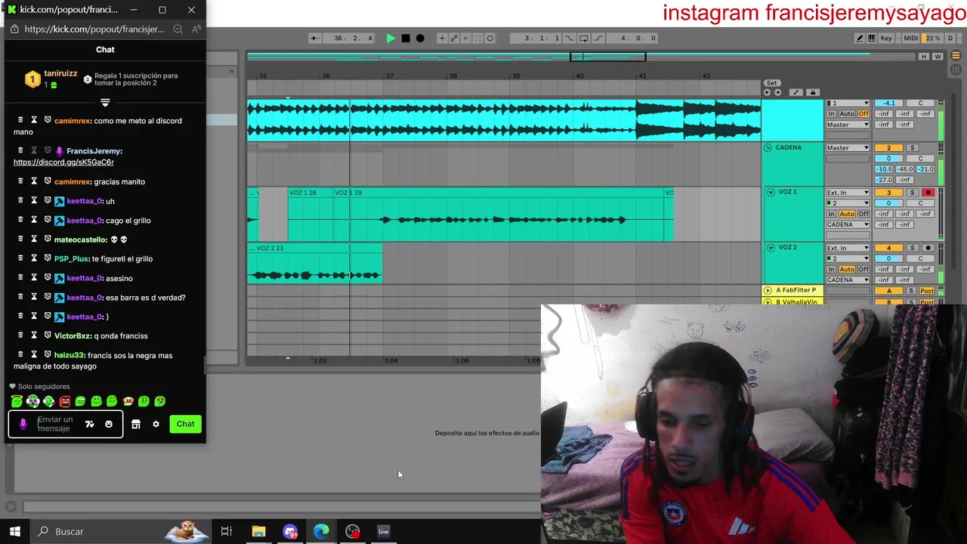Unfold A FabFilter P return track
967x544 pixels.
pos(768,290)
